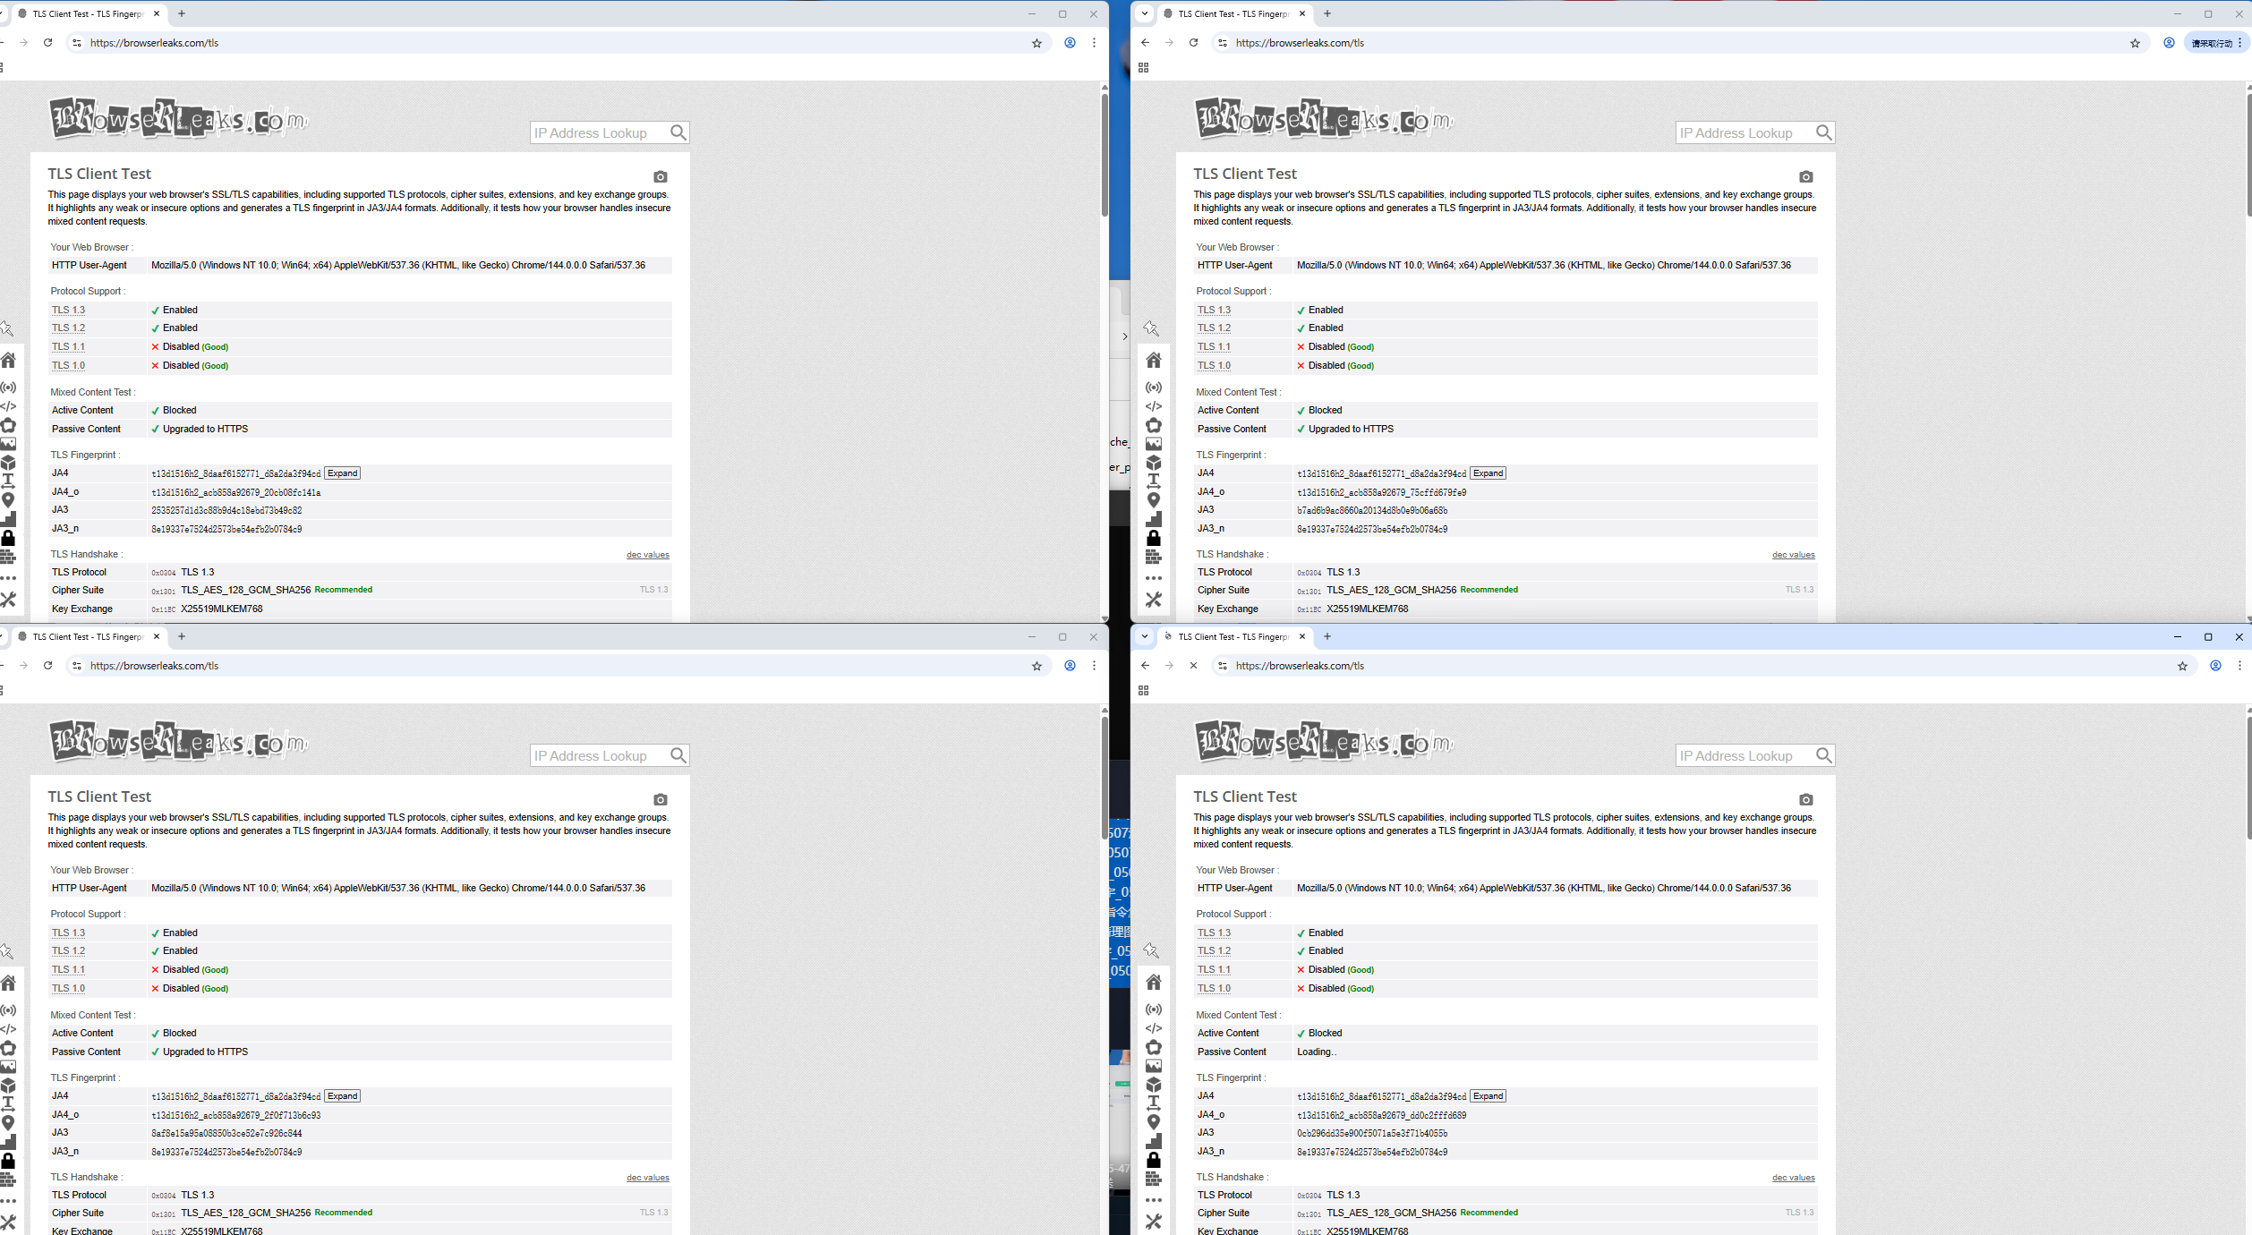Open the Home sidebar icon in top-right window
2252x1235 pixels.
(x=1154, y=360)
